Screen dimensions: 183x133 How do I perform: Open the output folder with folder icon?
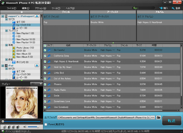(158, 117)
